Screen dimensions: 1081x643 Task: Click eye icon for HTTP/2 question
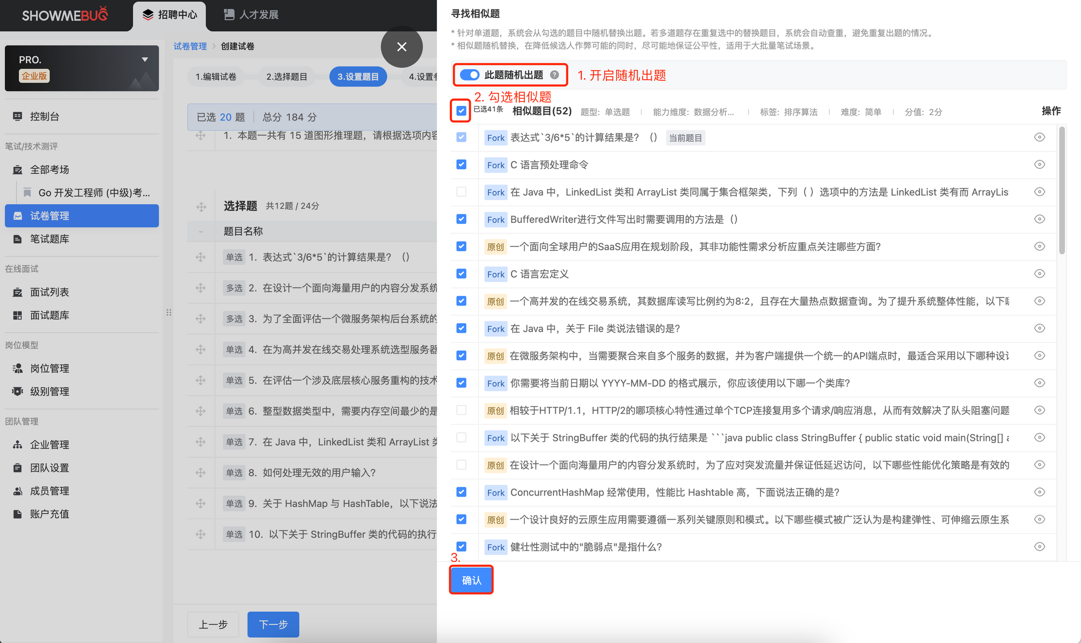click(1039, 410)
